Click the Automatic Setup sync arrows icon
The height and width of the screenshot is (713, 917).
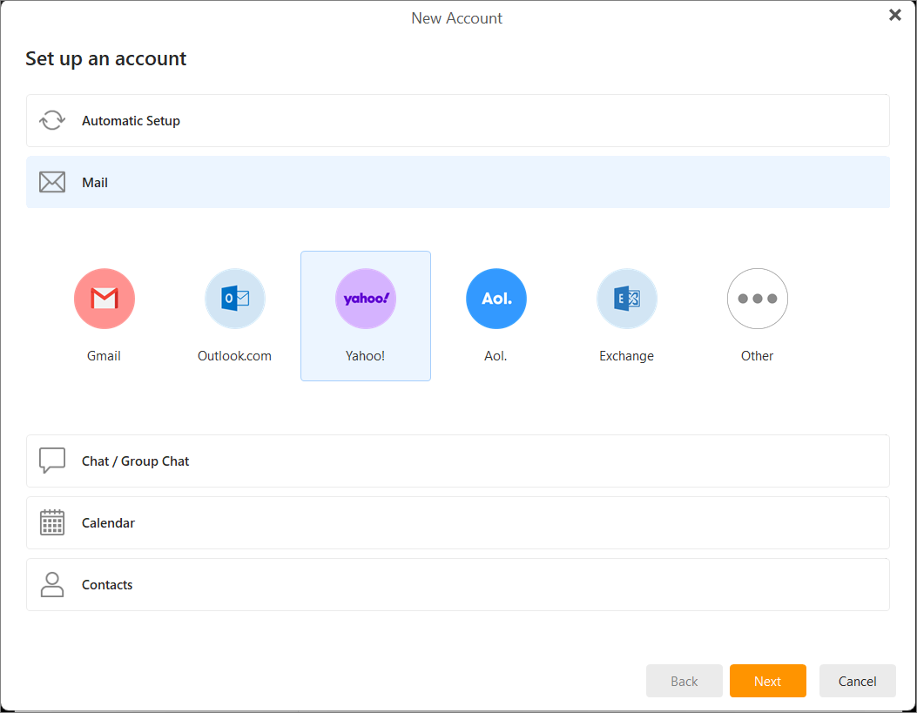point(52,120)
